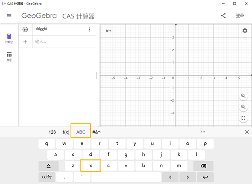Tap the space bar key
The height and width of the screenshot is (184, 252).
(126, 177)
